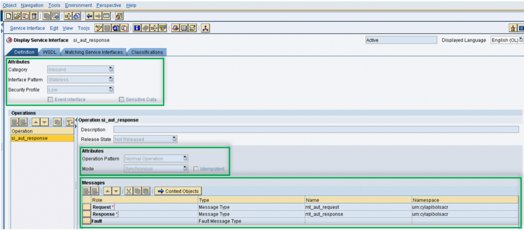Screen dimensions: 524x231
Task: Open the Edit menu in editor toolbar
Action: tap(54, 29)
